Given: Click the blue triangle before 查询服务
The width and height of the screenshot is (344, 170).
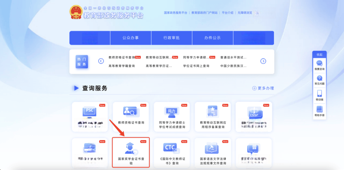Looking at the screenshot, I should (76, 88).
